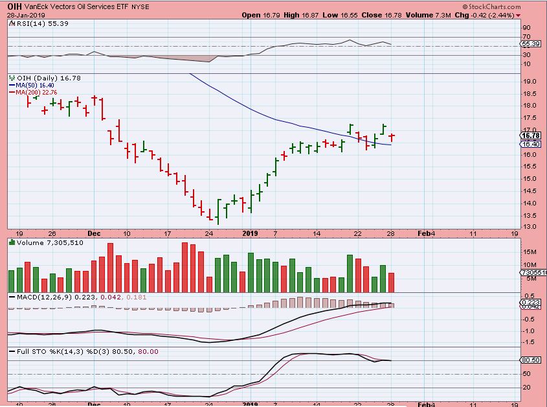The image size is (547, 407).
Task: Click the RSI 70 axis label
Action: coord(527,37)
